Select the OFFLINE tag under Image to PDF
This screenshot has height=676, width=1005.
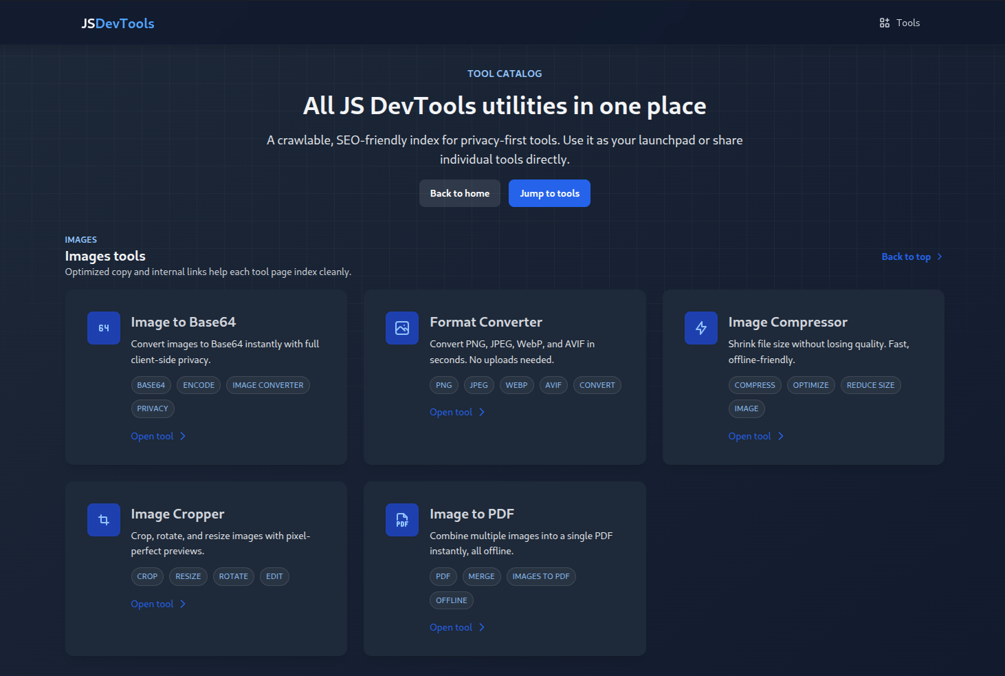coord(451,600)
